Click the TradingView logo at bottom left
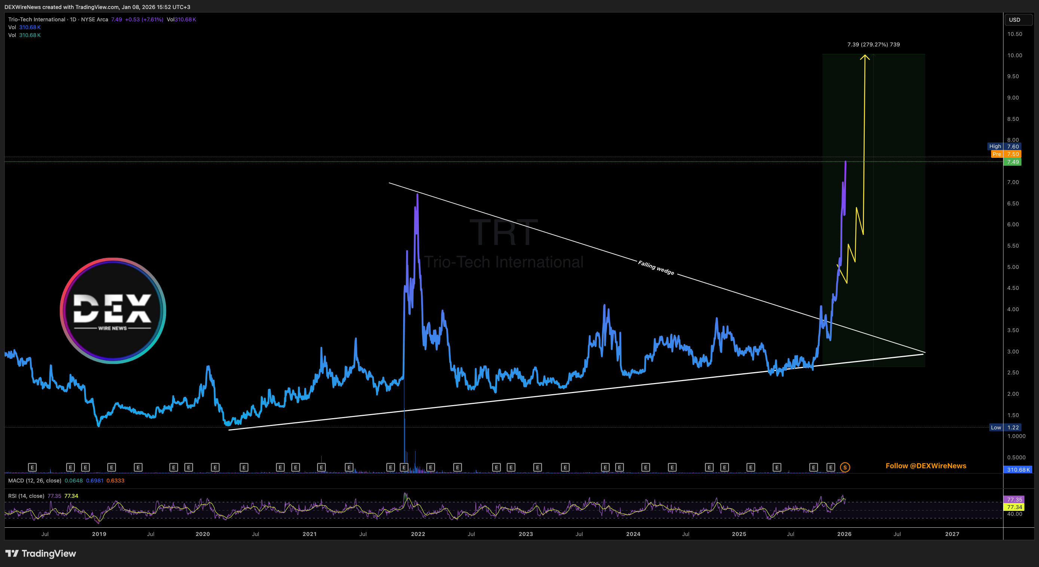The width and height of the screenshot is (1039, 567). (x=41, y=553)
